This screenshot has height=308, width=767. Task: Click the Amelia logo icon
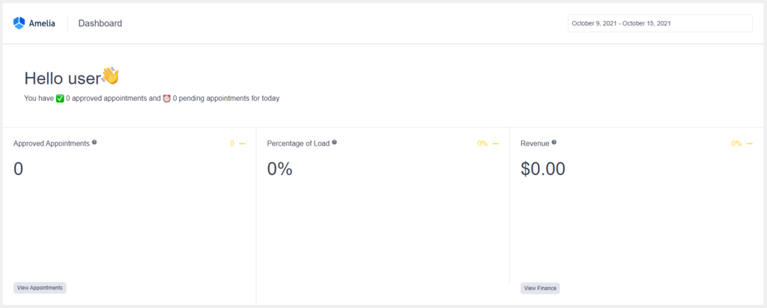[19, 23]
